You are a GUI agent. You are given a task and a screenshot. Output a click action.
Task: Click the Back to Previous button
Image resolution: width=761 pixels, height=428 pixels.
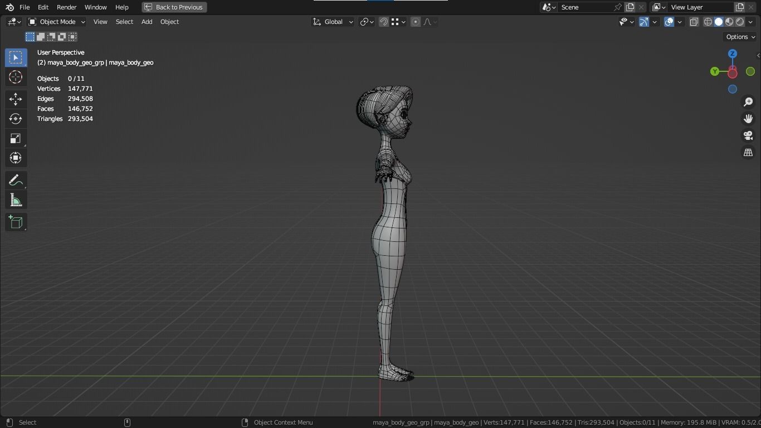click(174, 7)
